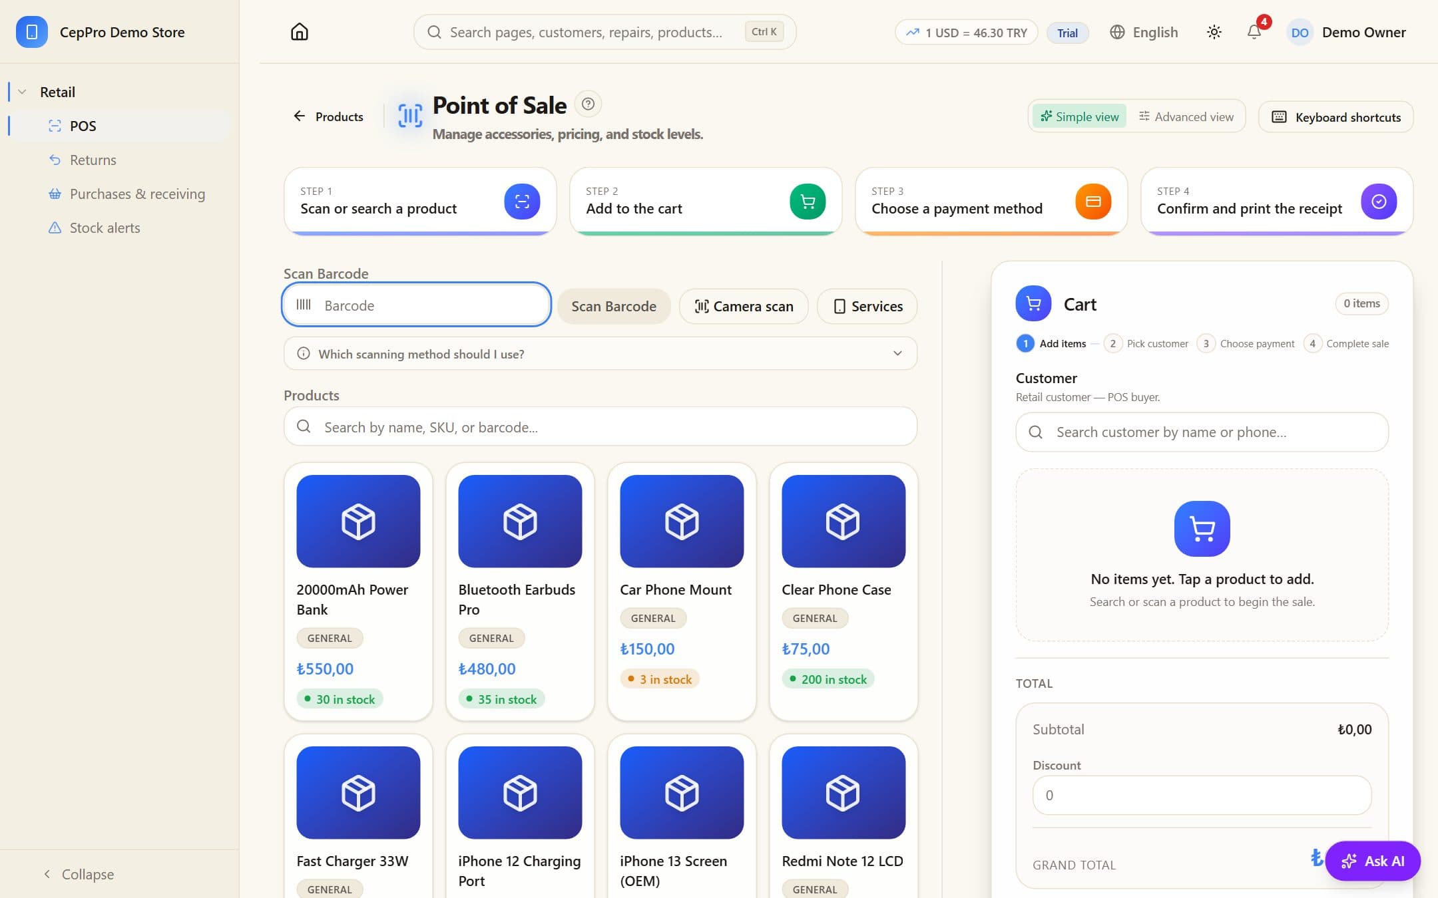Screen dimensions: 1438x898
Task: Click the global search pages field
Action: [604, 32]
